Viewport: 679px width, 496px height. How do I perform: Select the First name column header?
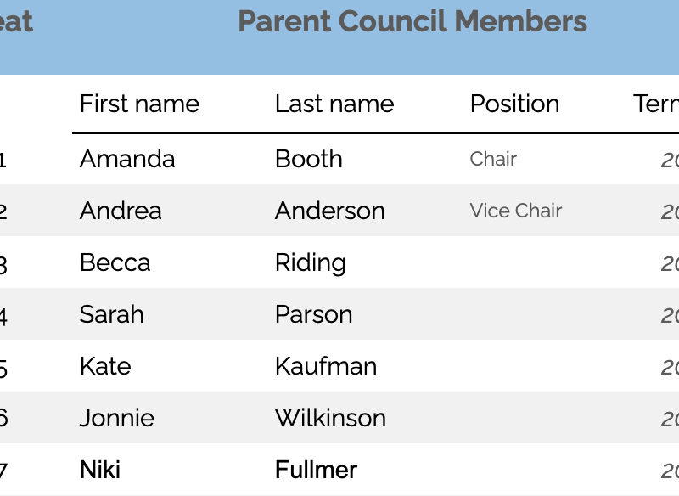[139, 104]
